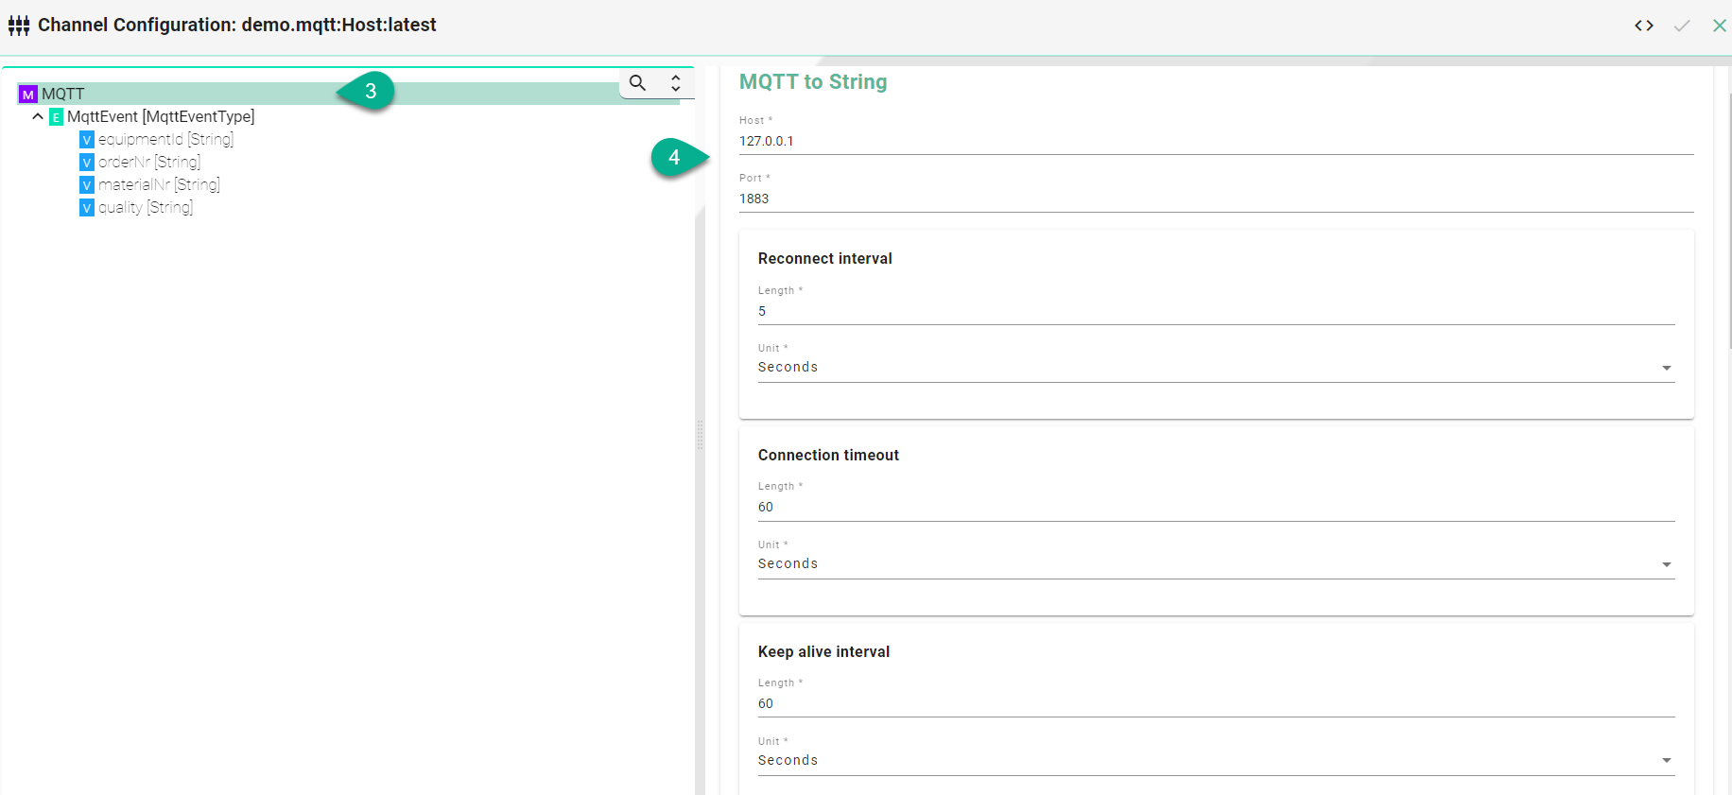The image size is (1732, 795).
Task: Open Connection timeout Unit dropdown
Action: click(1215, 564)
